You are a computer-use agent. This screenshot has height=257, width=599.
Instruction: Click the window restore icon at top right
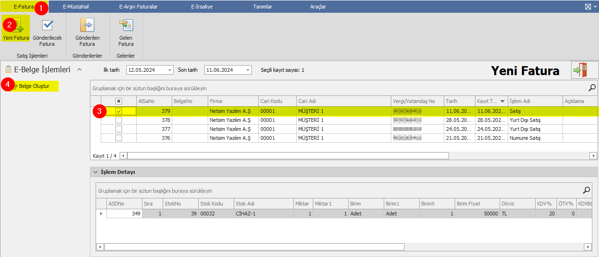click(588, 7)
